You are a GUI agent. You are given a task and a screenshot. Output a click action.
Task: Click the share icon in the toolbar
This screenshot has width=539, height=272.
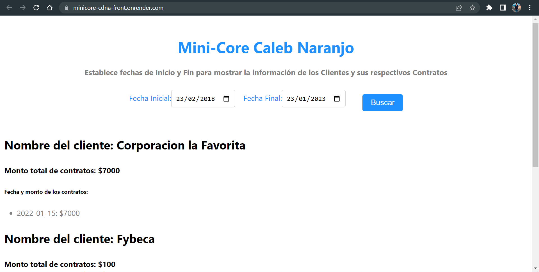click(459, 8)
